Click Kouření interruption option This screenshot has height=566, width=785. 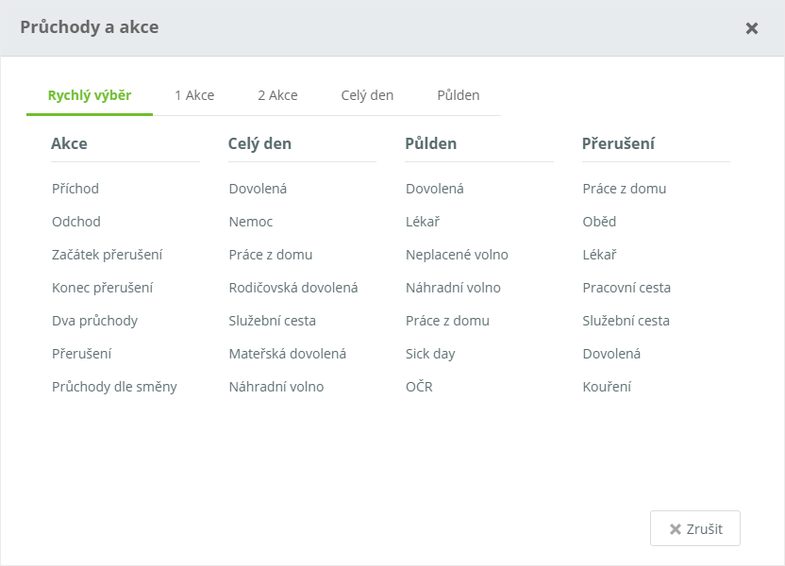(x=607, y=387)
